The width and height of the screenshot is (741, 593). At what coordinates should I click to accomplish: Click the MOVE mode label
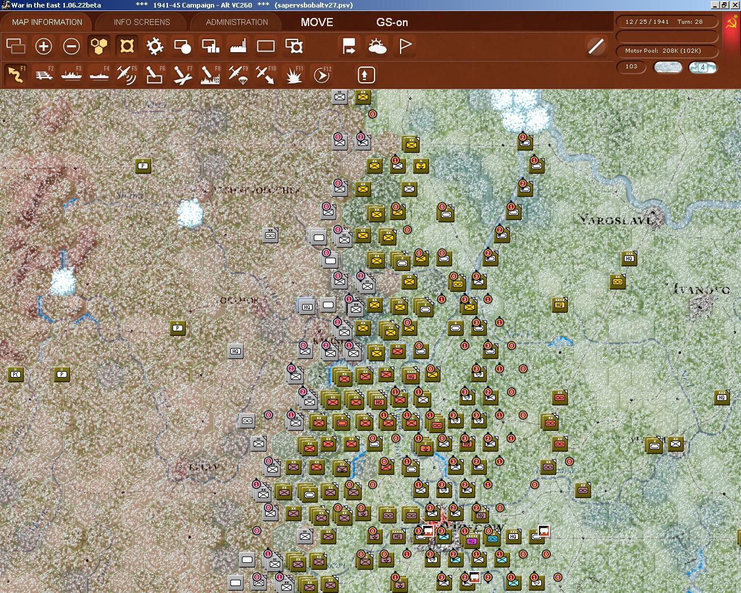(x=317, y=22)
